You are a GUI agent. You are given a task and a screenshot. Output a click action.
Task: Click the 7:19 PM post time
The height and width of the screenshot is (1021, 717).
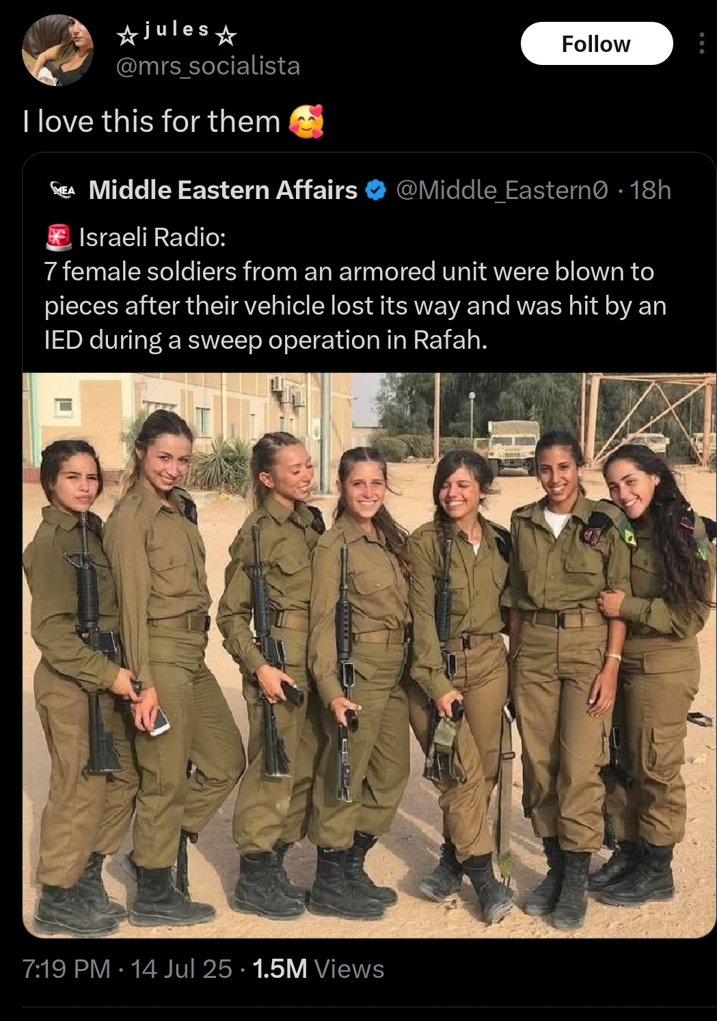pyautogui.click(x=66, y=969)
